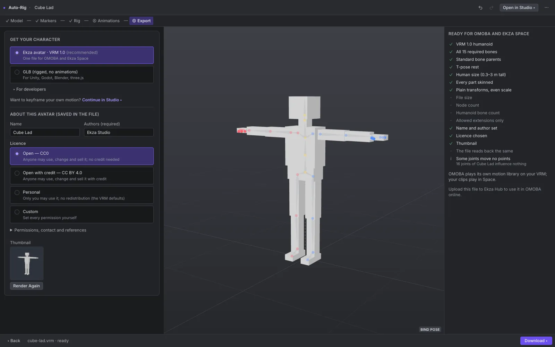Go to the Model step

[x=14, y=21]
